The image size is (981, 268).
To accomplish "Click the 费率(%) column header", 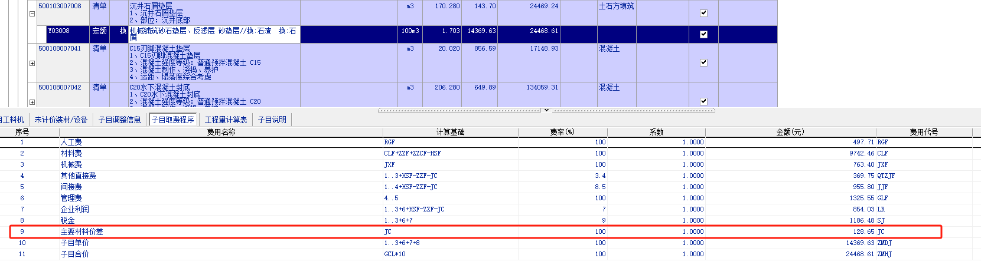I will coord(562,132).
